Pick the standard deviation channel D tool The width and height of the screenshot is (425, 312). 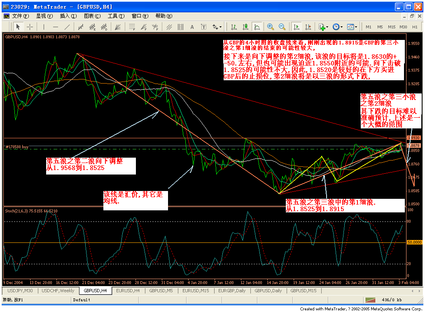tap(104, 27)
